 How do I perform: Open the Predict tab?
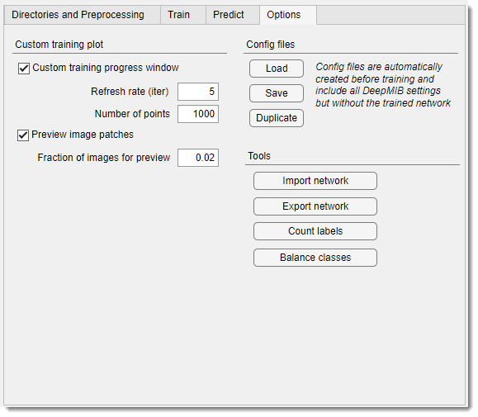click(229, 15)
